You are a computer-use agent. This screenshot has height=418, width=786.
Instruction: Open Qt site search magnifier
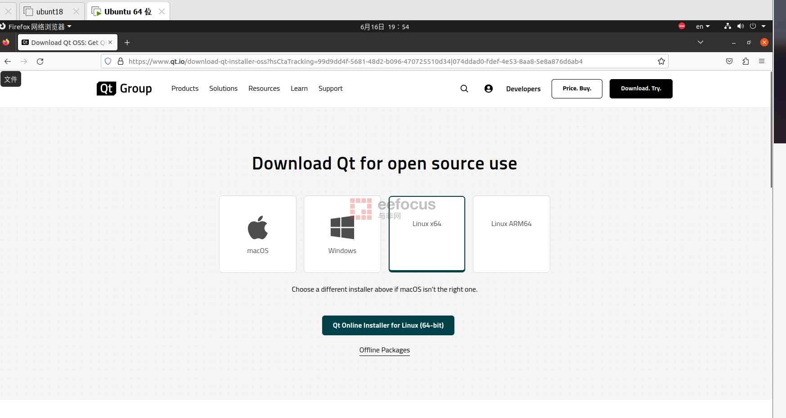coord(464,89)
